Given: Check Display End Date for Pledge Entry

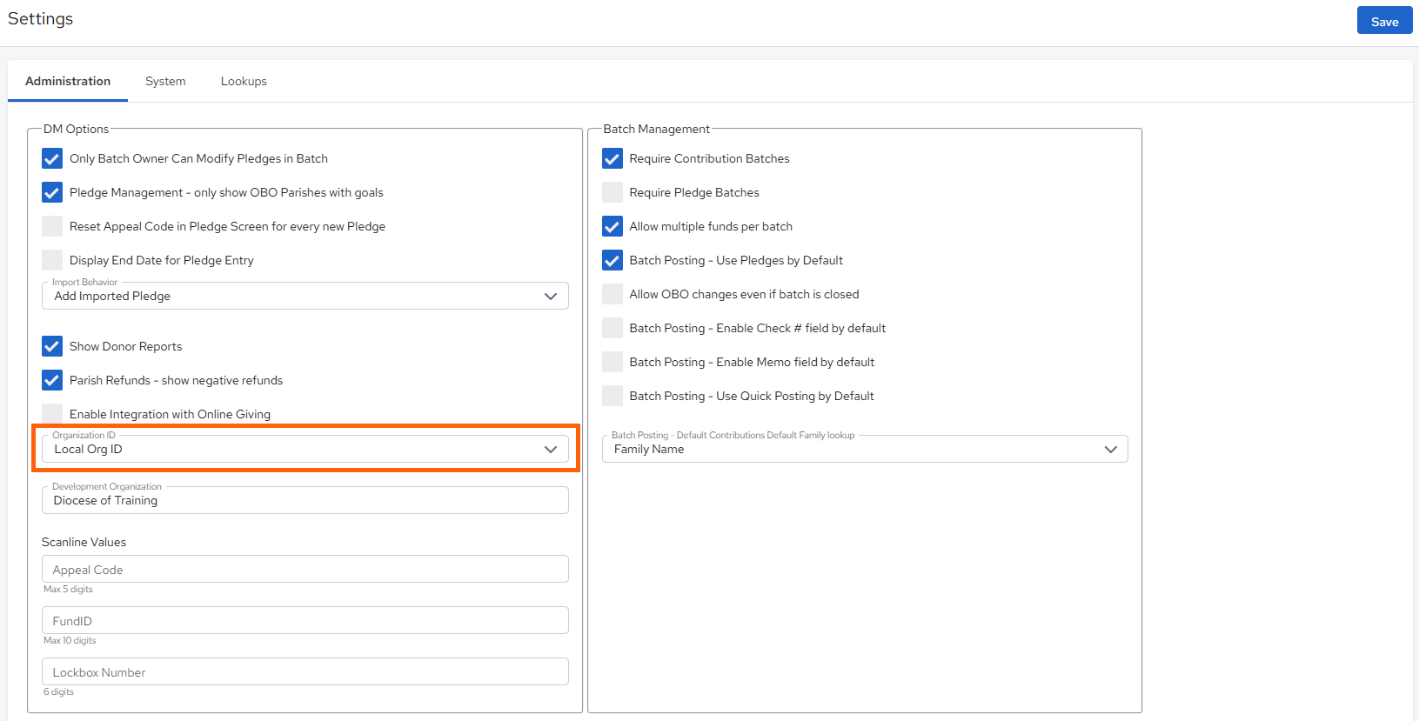Looking at the screenshot, I should coord(52,260).
